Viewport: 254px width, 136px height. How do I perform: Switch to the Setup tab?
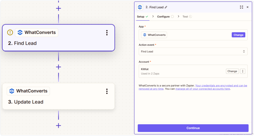[x=141, y=16]
